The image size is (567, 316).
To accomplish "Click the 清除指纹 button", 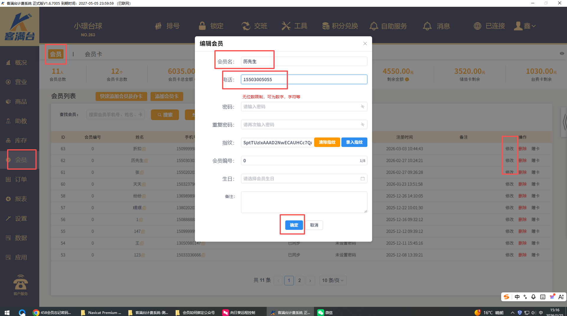I will click(327, 142).
